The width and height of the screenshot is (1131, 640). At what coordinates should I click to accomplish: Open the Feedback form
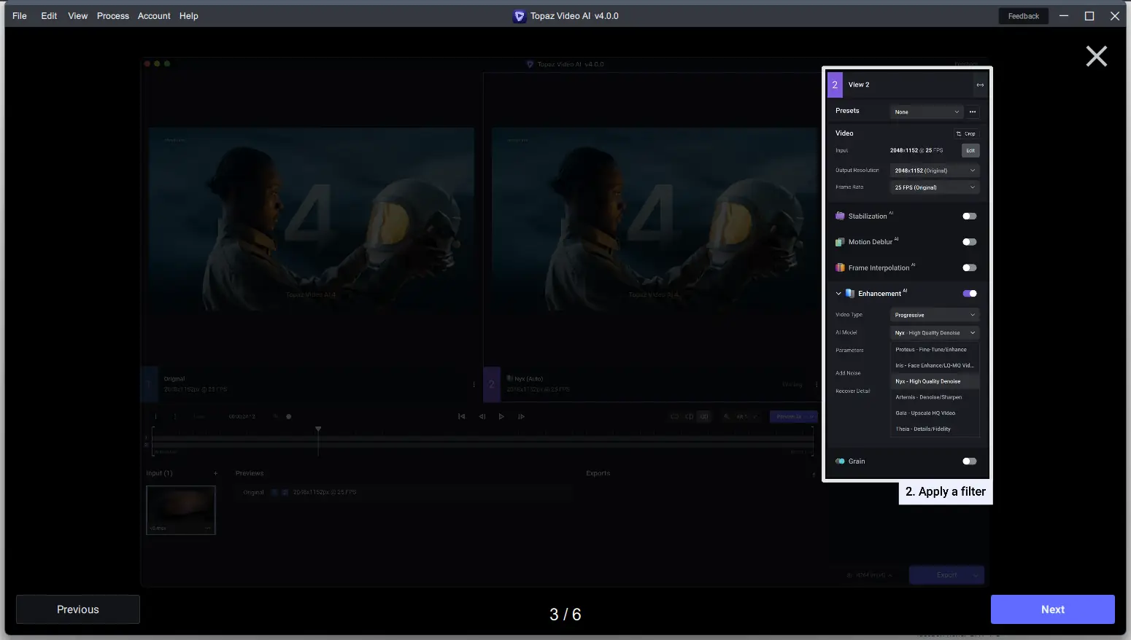(x=1023, y=16)
